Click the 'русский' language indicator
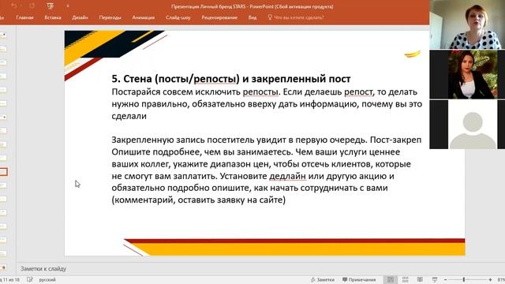 coord(47,280)
